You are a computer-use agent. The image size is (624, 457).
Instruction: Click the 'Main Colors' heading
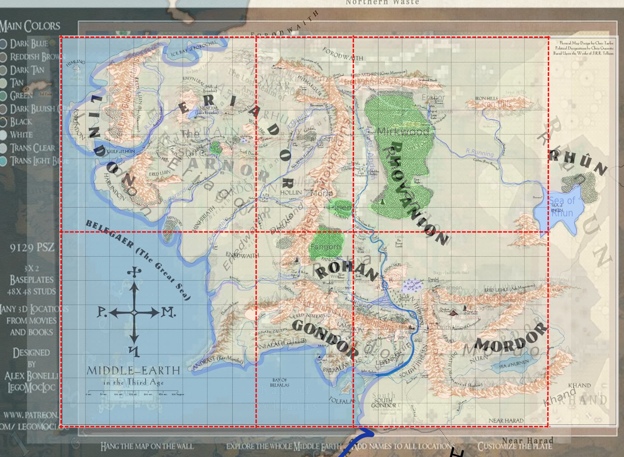pyautogui.click(x=30, y=26)
